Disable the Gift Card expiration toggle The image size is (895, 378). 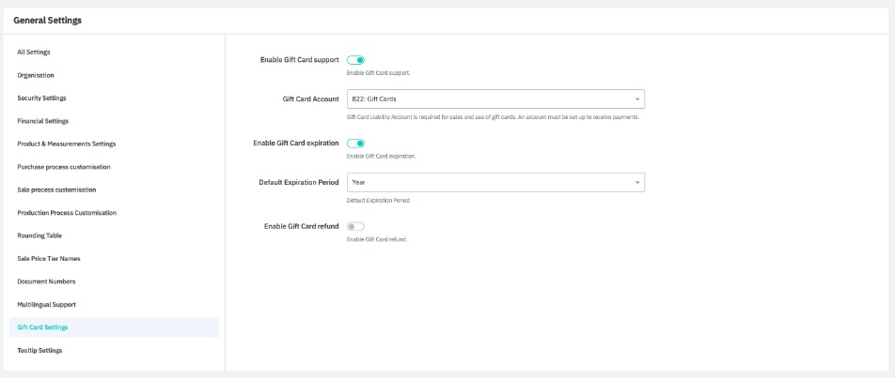355,144
